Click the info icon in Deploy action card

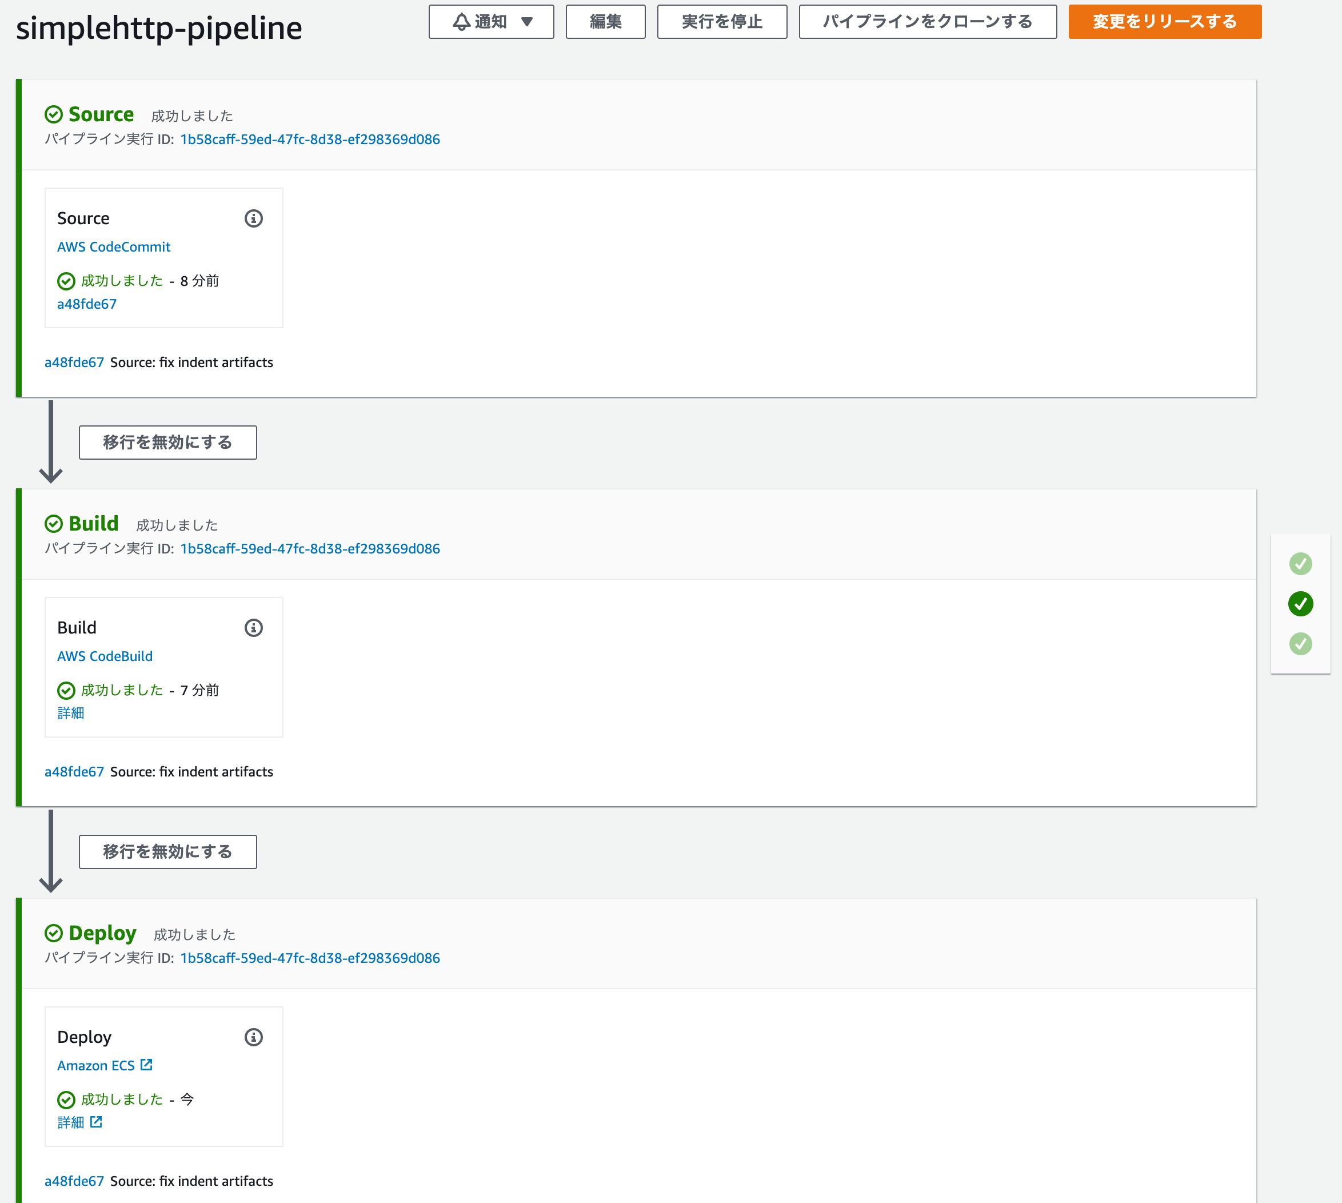[x=254, y=1037]
